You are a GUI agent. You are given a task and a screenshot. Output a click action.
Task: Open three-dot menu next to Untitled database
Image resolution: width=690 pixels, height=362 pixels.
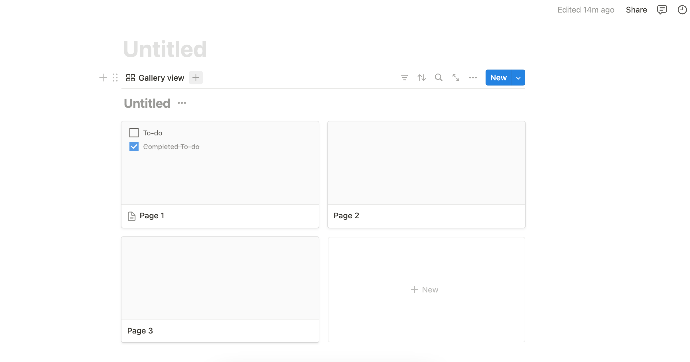[182, 103]
